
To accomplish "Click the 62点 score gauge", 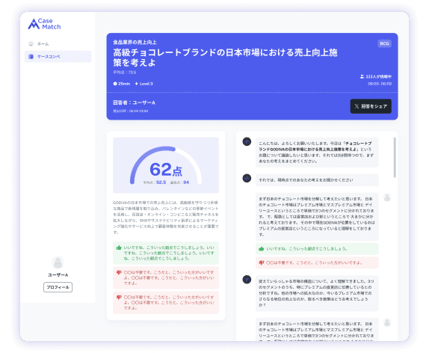I will coord(166,165).
